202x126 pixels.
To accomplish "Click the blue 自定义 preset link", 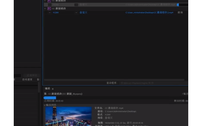I will click(83, 13).
